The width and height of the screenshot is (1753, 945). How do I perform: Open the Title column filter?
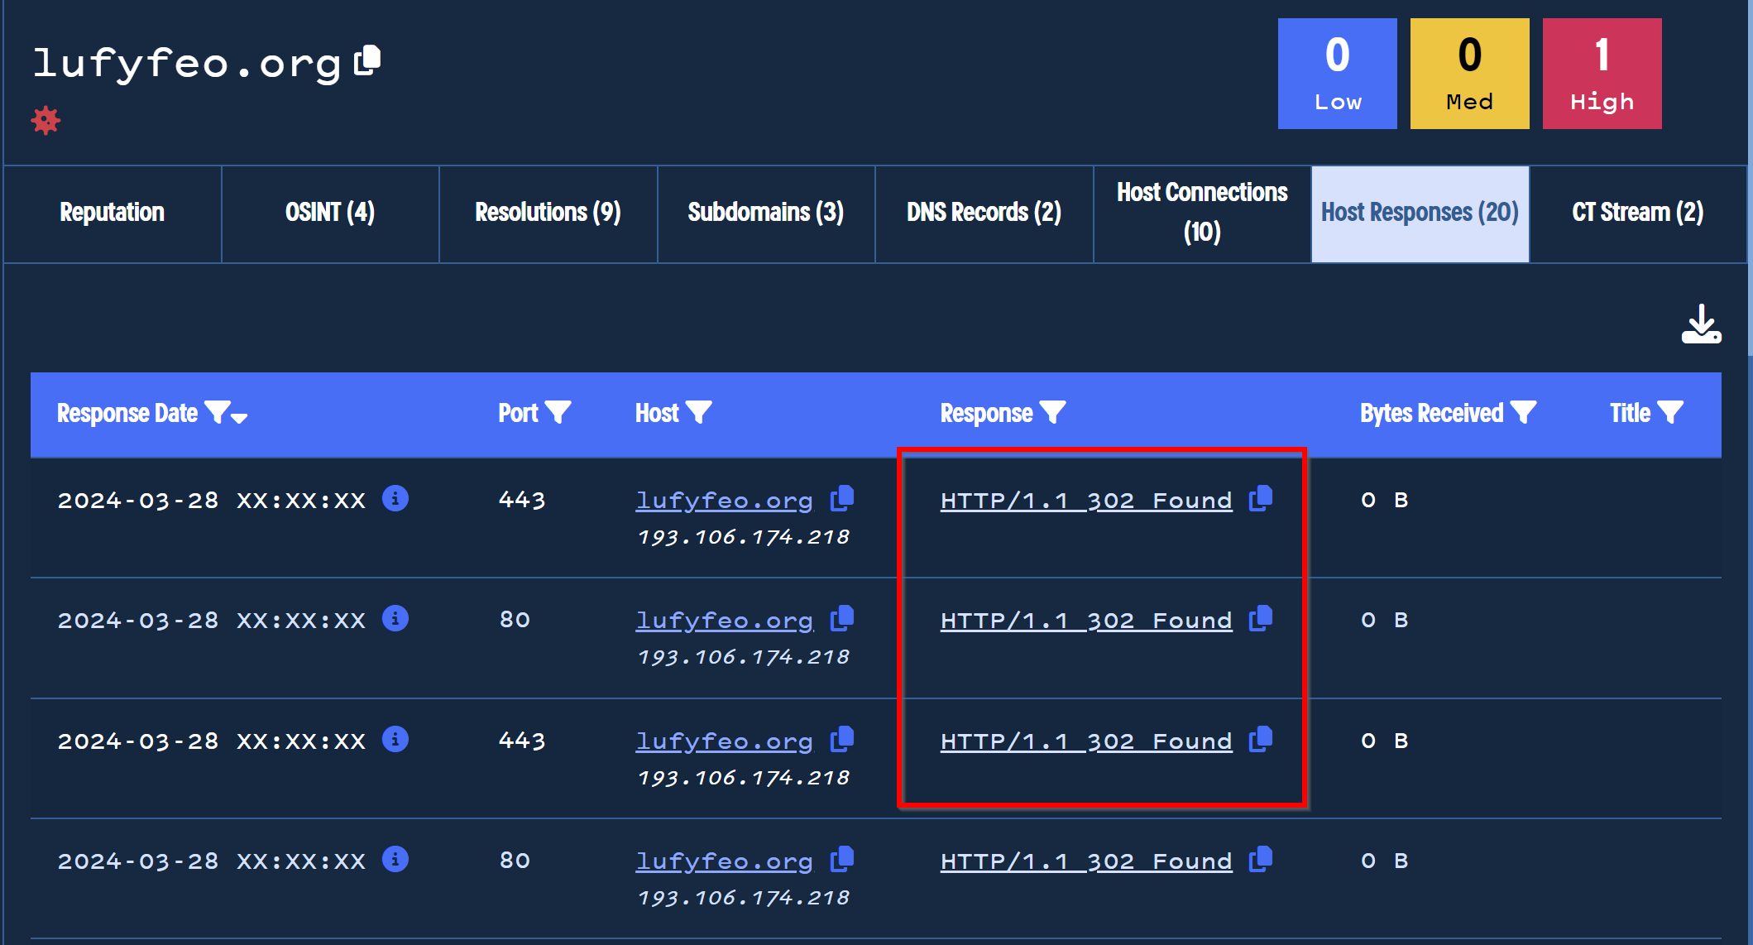(1670, 412)
